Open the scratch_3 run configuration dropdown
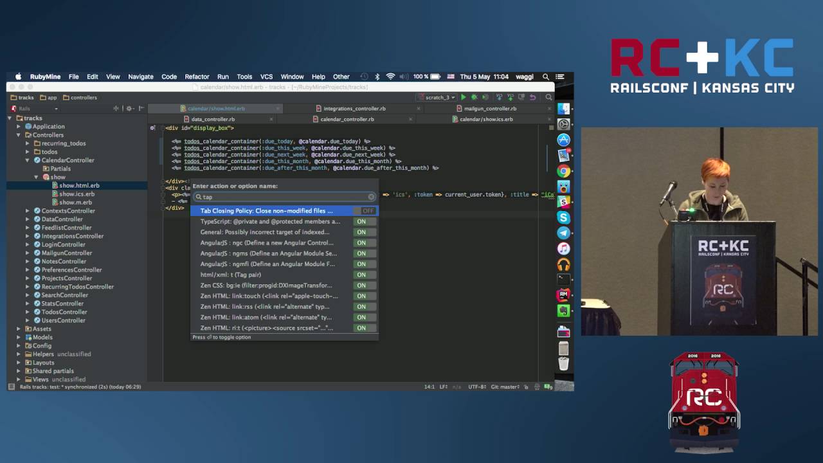 [436, 98]
